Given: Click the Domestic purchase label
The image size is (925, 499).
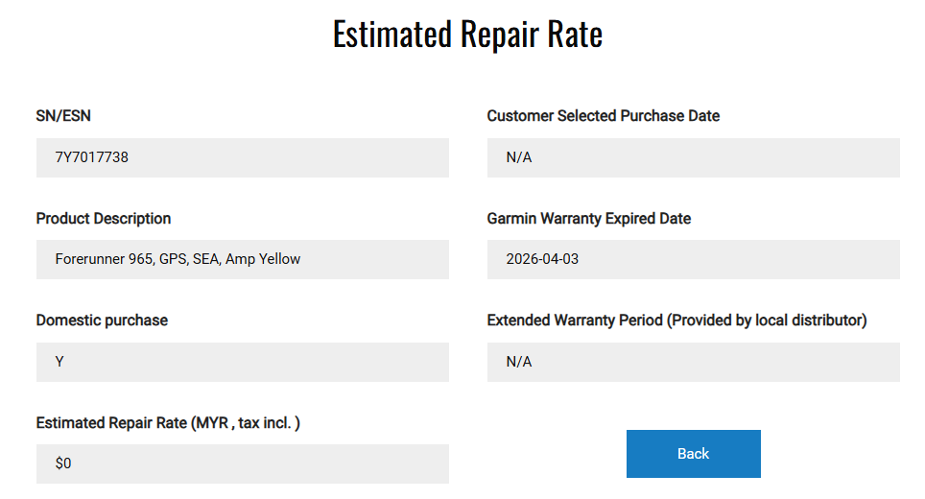Looking at the screenshot, I should click(102, 321).
